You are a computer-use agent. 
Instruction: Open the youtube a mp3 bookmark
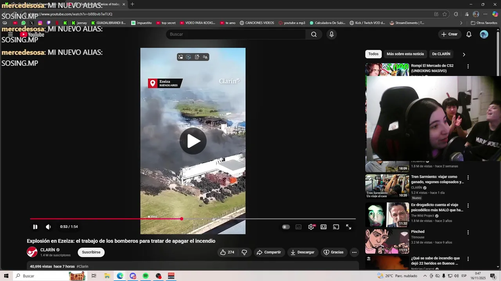(x=292, y=23)
